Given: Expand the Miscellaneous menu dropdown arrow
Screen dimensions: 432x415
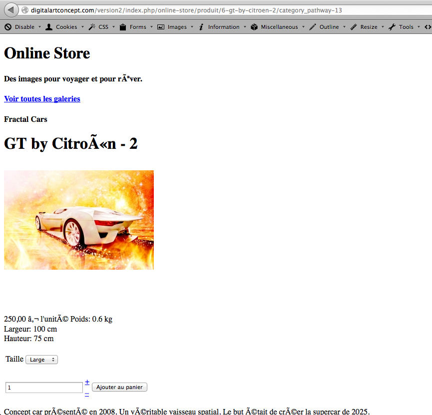Looking at the screenshot, I should (303, 27).
